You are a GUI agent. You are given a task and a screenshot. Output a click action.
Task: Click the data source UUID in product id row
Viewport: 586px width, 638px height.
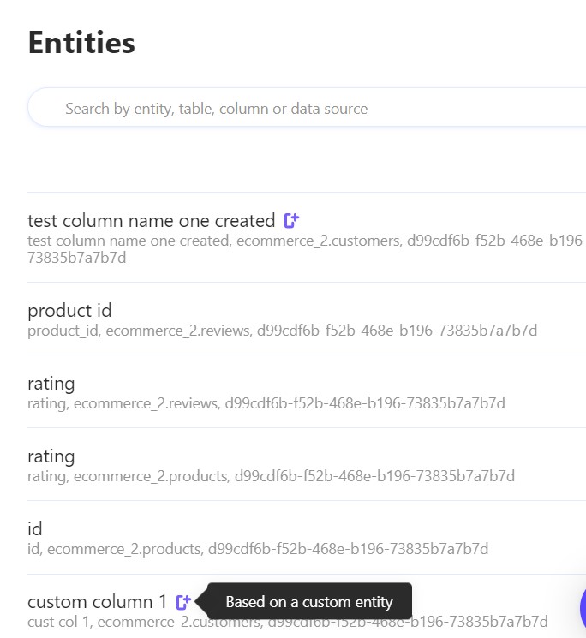[397, 331]
